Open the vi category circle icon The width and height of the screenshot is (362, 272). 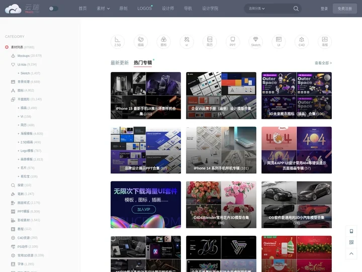[x=187, y=42]
